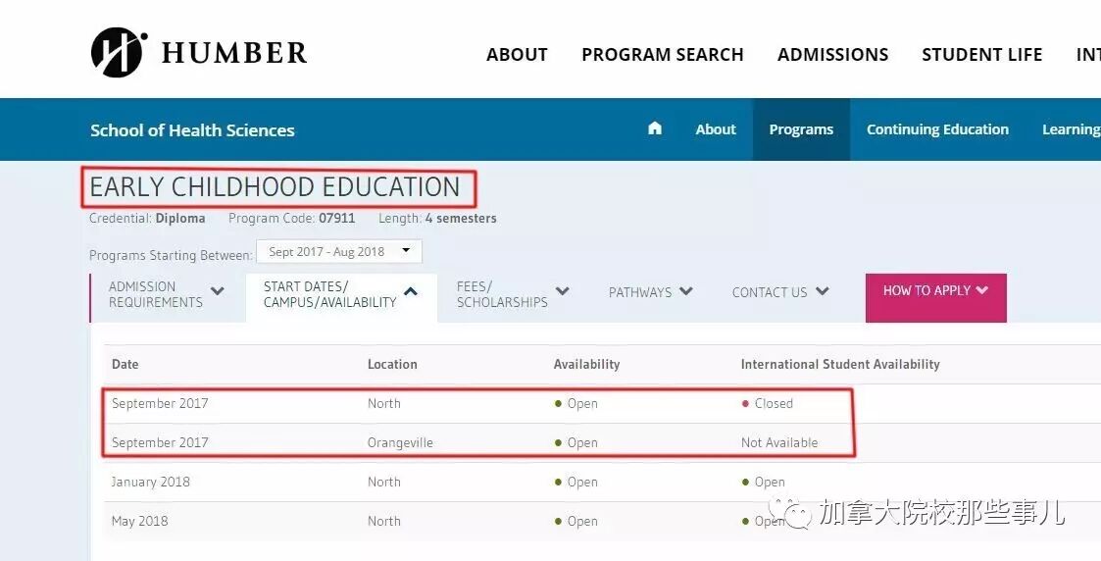Image resolution: width=1101 pixels, height=561 pixels.
Task: Click Length 4 semesters text
Action: point(437,219)
